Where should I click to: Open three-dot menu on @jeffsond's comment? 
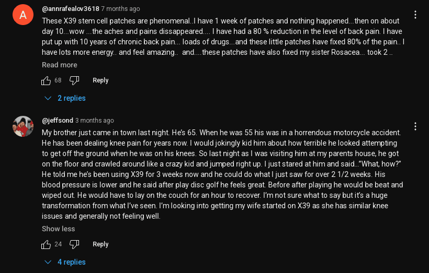pyautogui.click(x=415, y=126)
